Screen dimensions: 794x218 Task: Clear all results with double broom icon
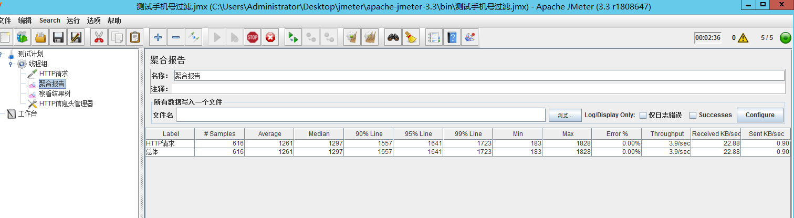click(370, 37)
